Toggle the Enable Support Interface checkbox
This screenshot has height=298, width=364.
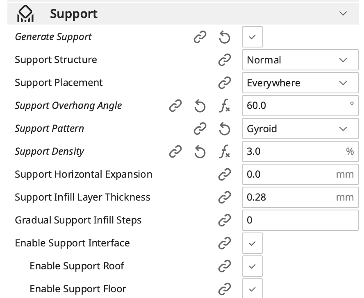[252, 244]
